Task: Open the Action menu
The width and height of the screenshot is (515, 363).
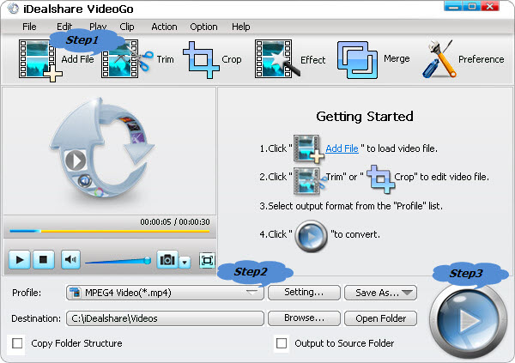Action: (164, 27)
